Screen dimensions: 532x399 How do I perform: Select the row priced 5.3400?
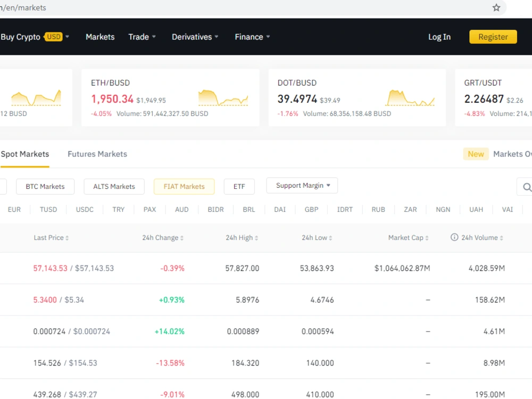click(x=266, y=300)
